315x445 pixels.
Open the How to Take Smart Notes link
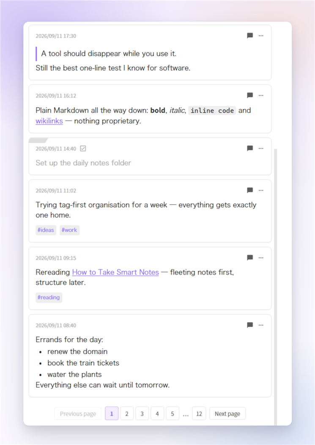[115, 272]
